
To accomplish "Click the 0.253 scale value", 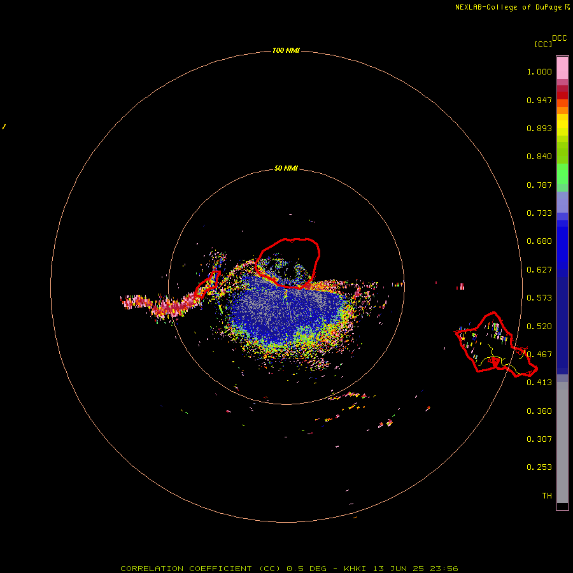I will [539, 467].
